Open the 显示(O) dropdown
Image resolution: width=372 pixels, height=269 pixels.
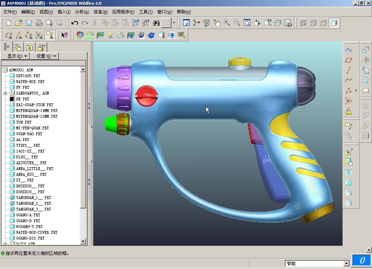[15, 56]
